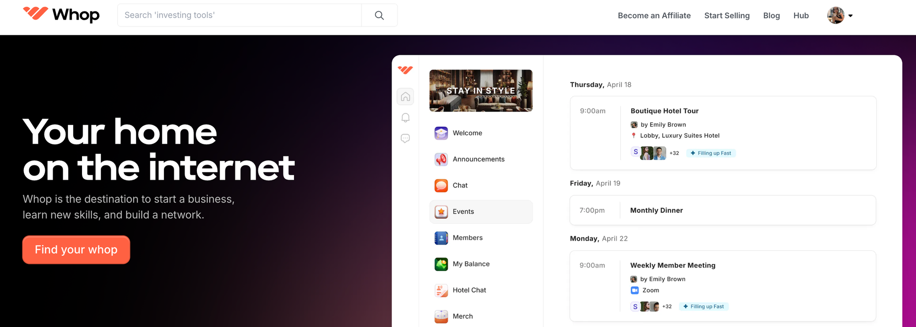This screenshot has height=327, width=916.
Task: Select the home icon in sidebar
Action: [x=405, y=96]
